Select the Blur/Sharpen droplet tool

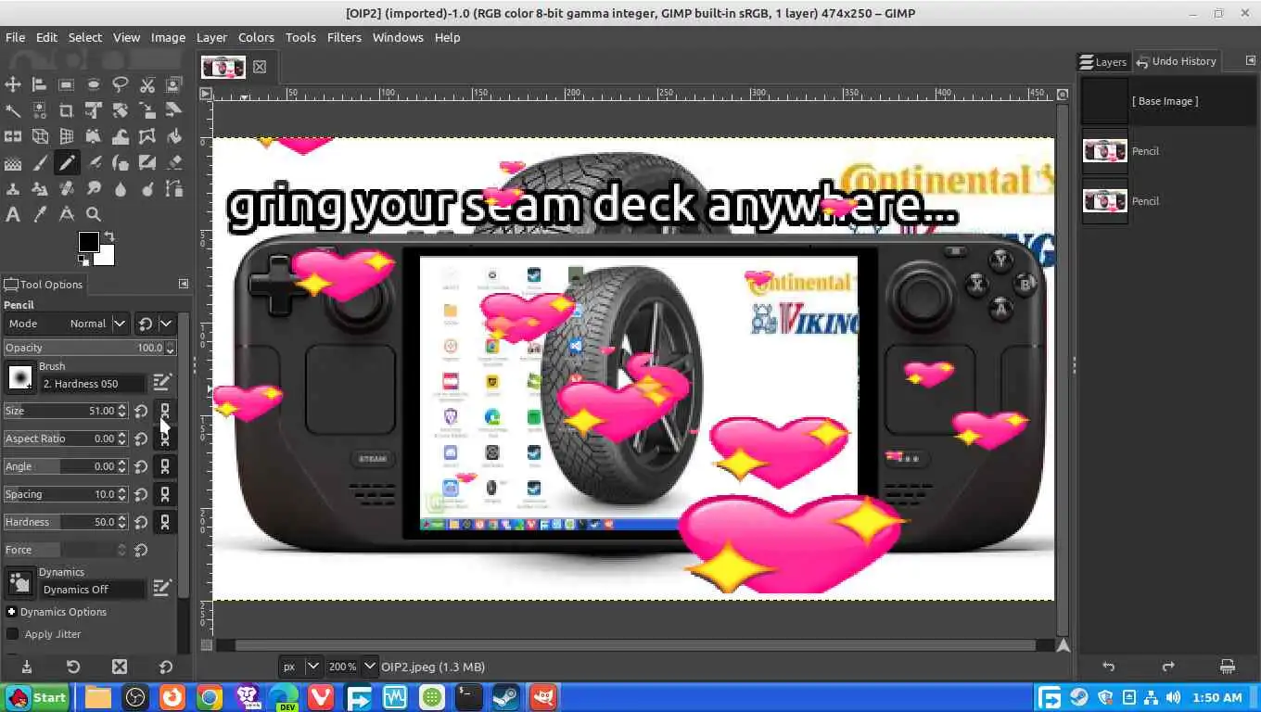click(121, 189)
